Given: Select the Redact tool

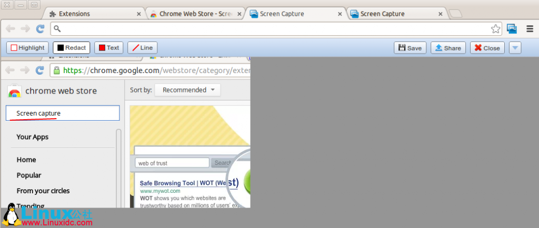Looking at the screenshot, I should click(72, 48).
